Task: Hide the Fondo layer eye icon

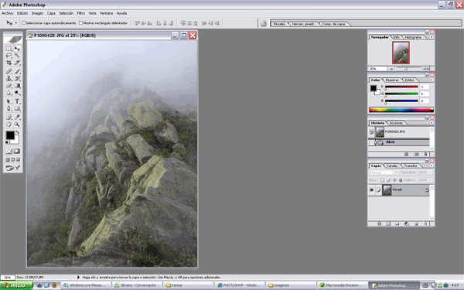Action: pyautogui.click(x=372, y=190)
